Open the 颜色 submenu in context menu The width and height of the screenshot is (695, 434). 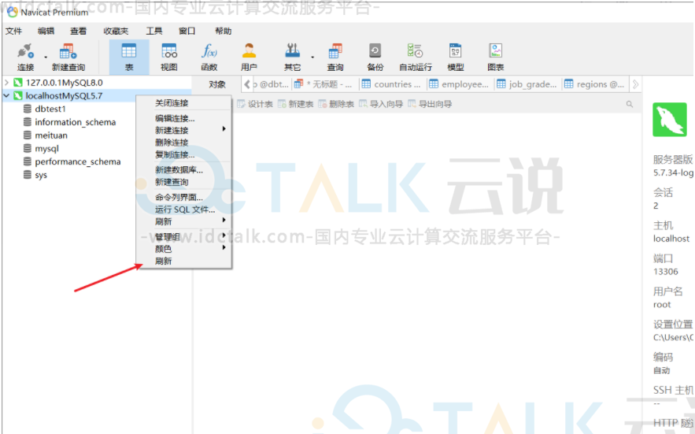tap(183, 249)
